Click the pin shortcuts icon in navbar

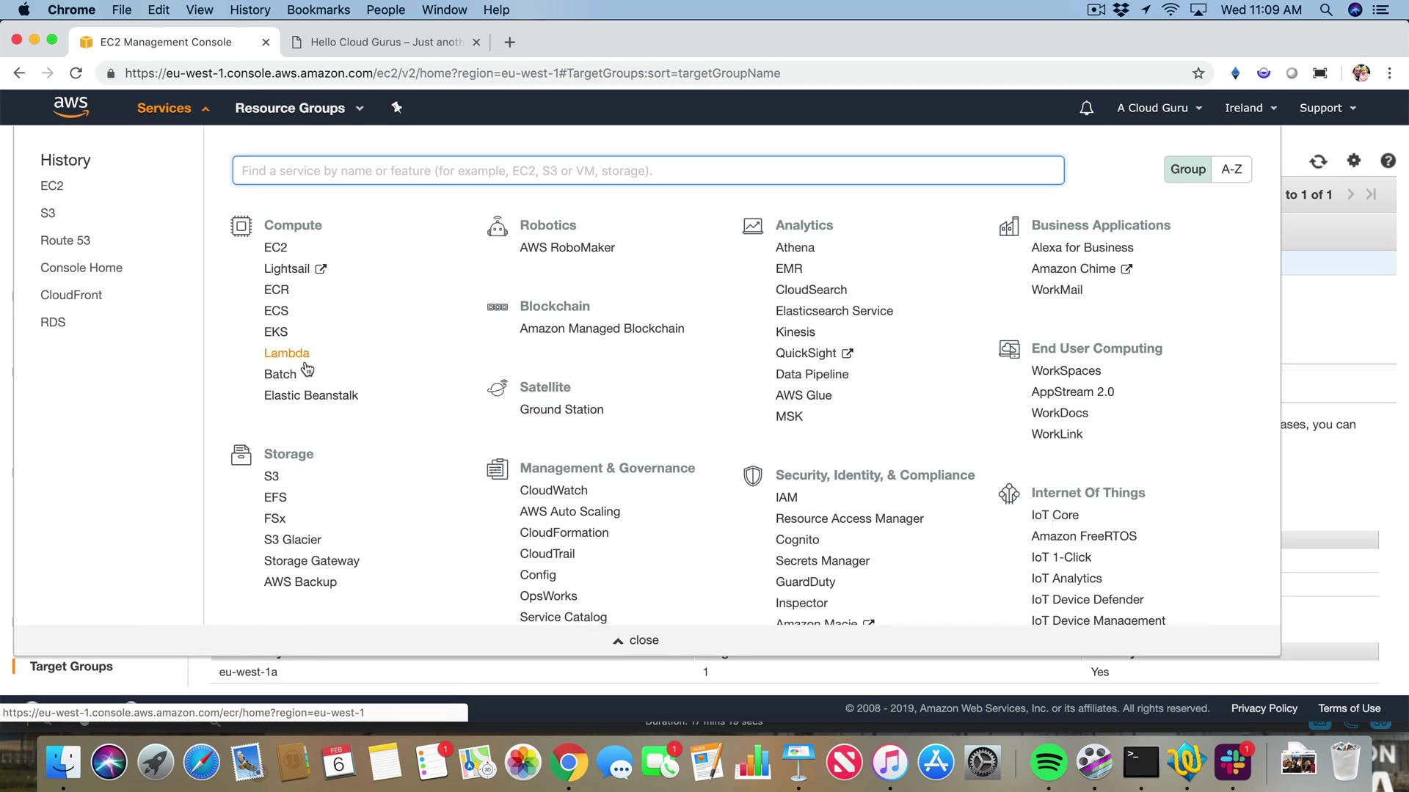coord(396,108)
